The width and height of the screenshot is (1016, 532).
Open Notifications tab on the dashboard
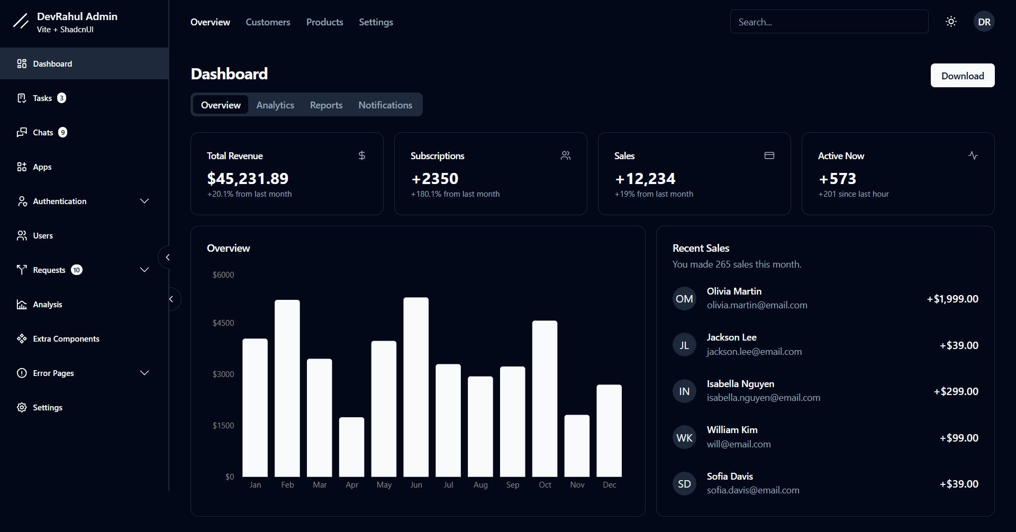(385, 105)
